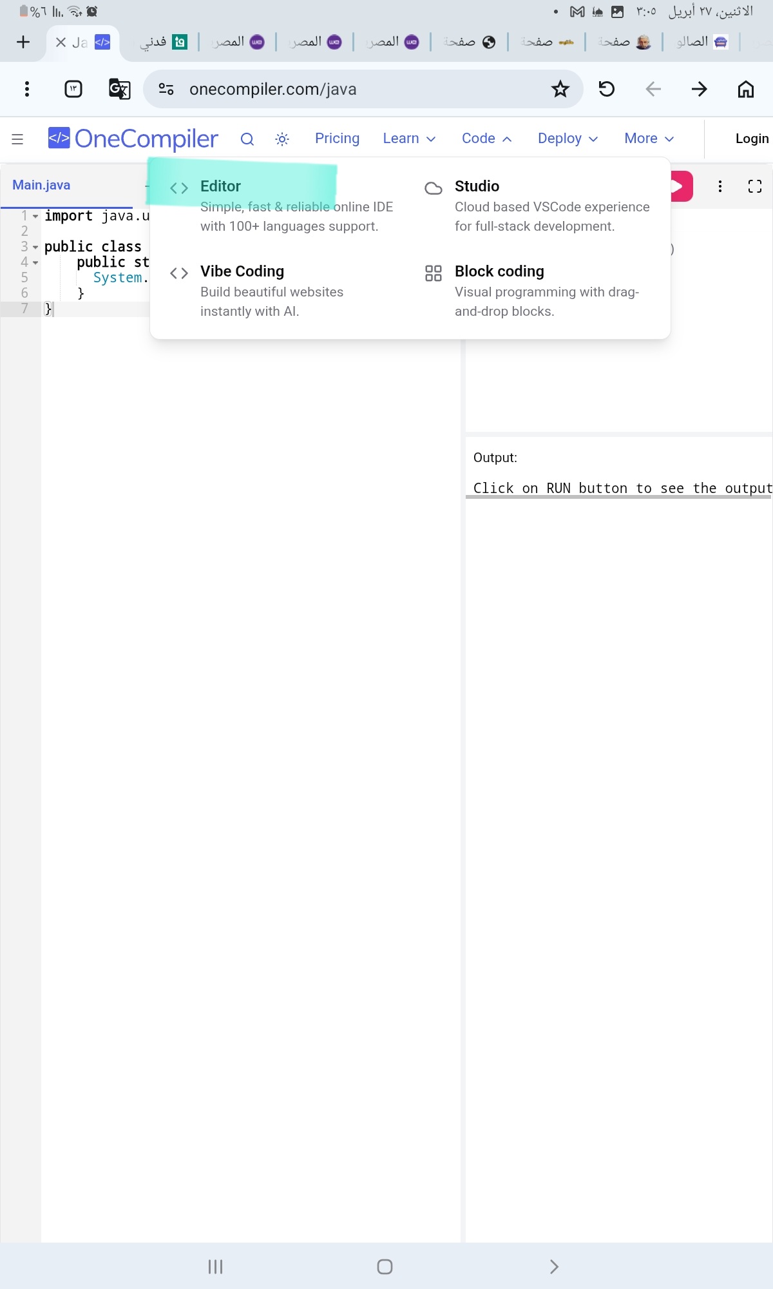The image size is (773, 1289).
Task: Open OneCompiler search
Action: pos(247,139)
